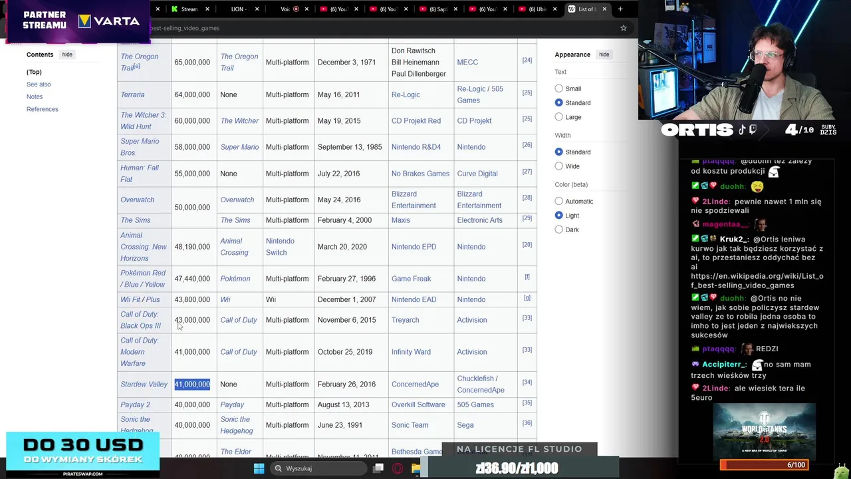Click the highlighted Stardew Valley 41,000,000 sales cell
851x479 pixels.
[192, 384]
